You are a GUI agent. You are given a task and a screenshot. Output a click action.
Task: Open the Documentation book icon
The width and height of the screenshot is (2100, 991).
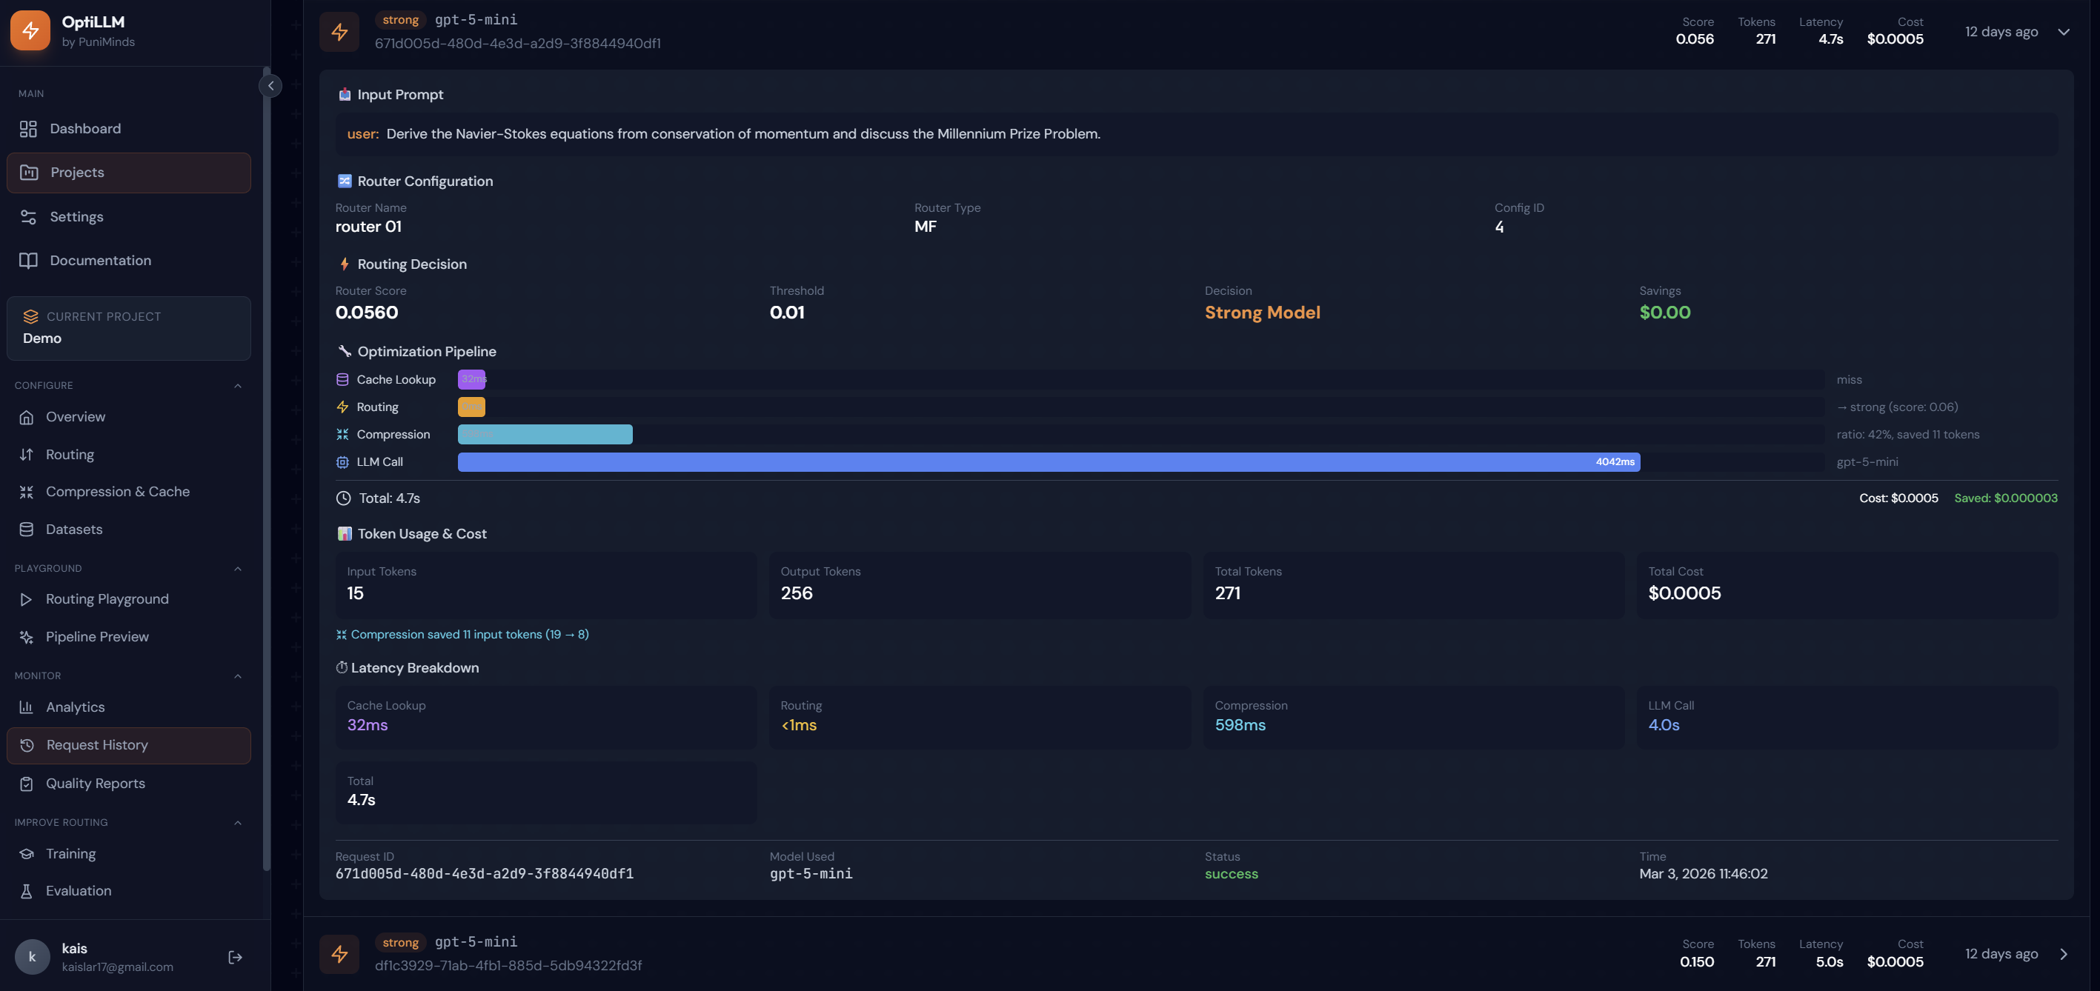(29, 261)
